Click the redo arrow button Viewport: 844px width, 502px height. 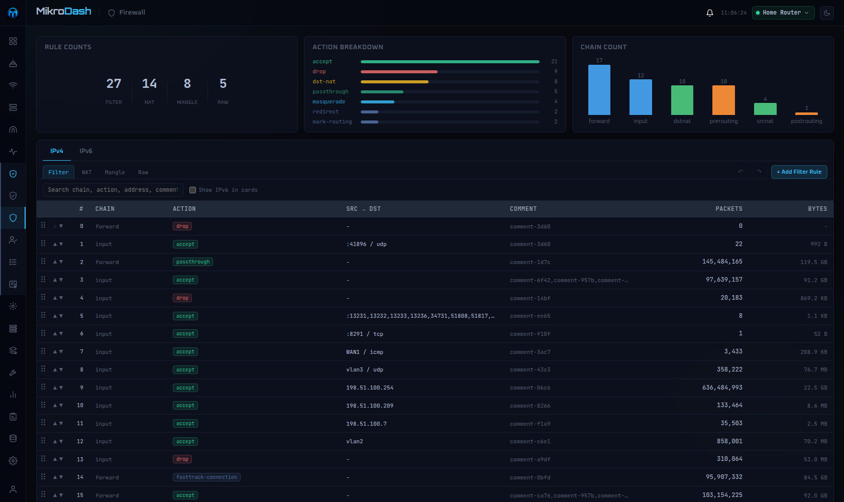coord(759,172)
